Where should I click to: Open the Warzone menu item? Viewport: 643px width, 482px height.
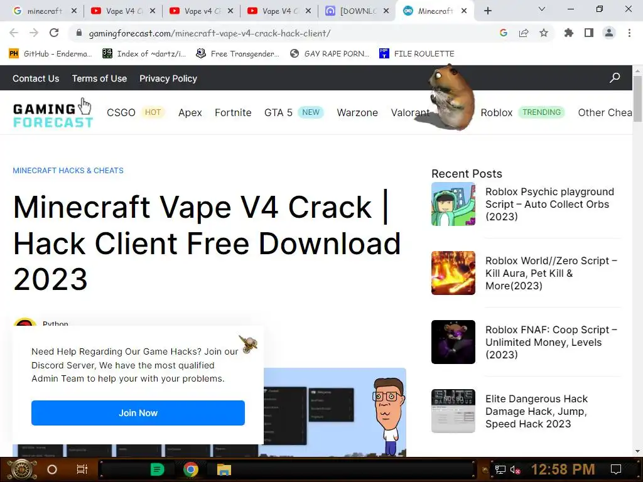click(x=357, y=113)
